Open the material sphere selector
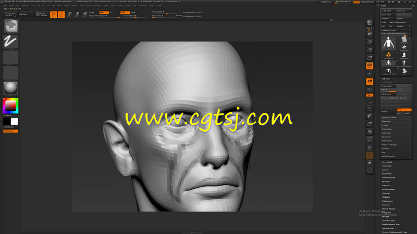The height and width of the screenshot is (234, 417). click(x=10, y=88)
